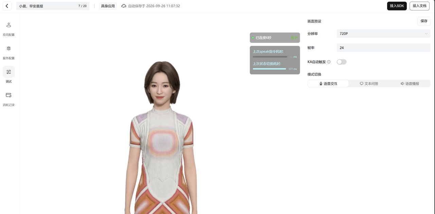
Task: Click the 上次状态切换耗时 label
Action: click(x=267, y=64)
